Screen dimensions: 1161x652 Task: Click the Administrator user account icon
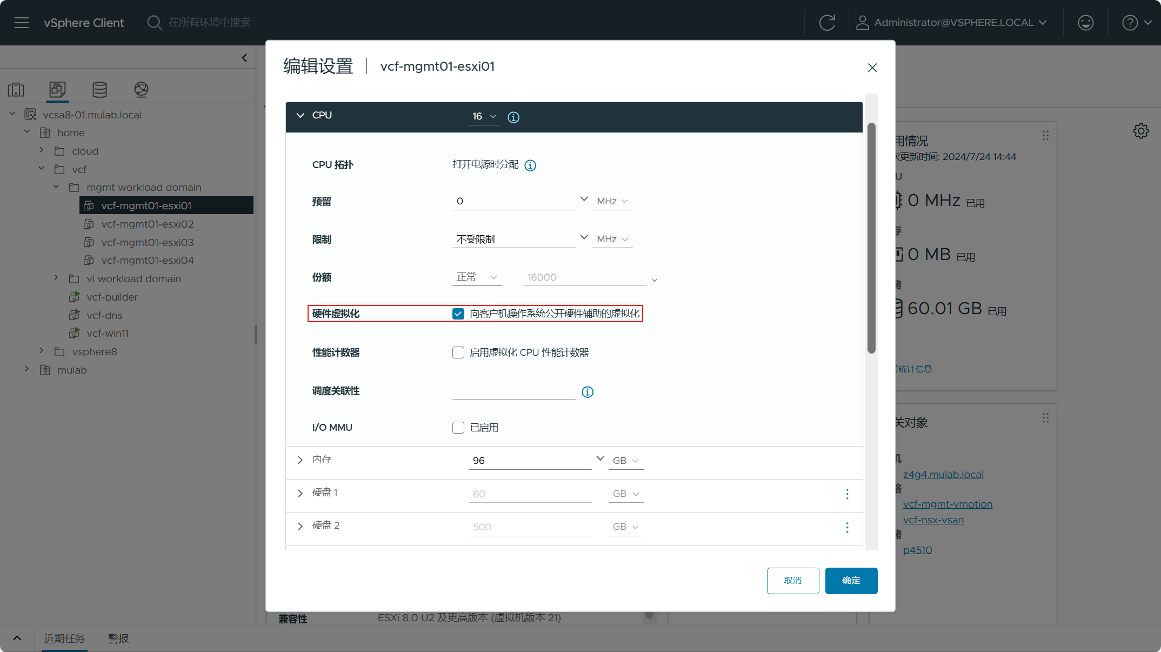[863, 23]
